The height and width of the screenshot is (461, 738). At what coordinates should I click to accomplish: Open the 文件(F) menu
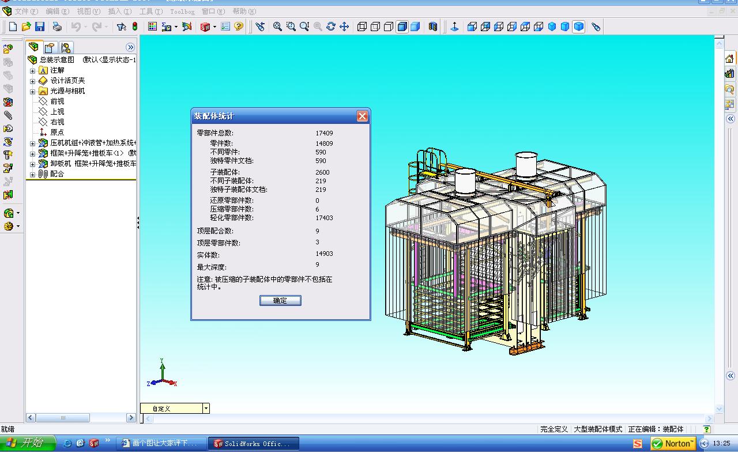(x=27, y=12)
